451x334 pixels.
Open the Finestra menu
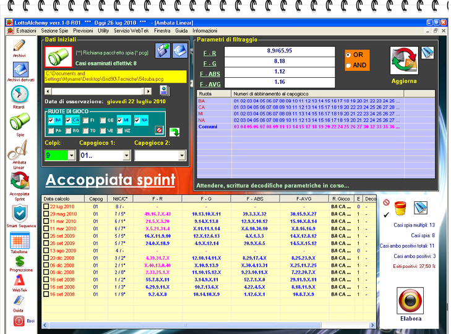pos(162,31)
